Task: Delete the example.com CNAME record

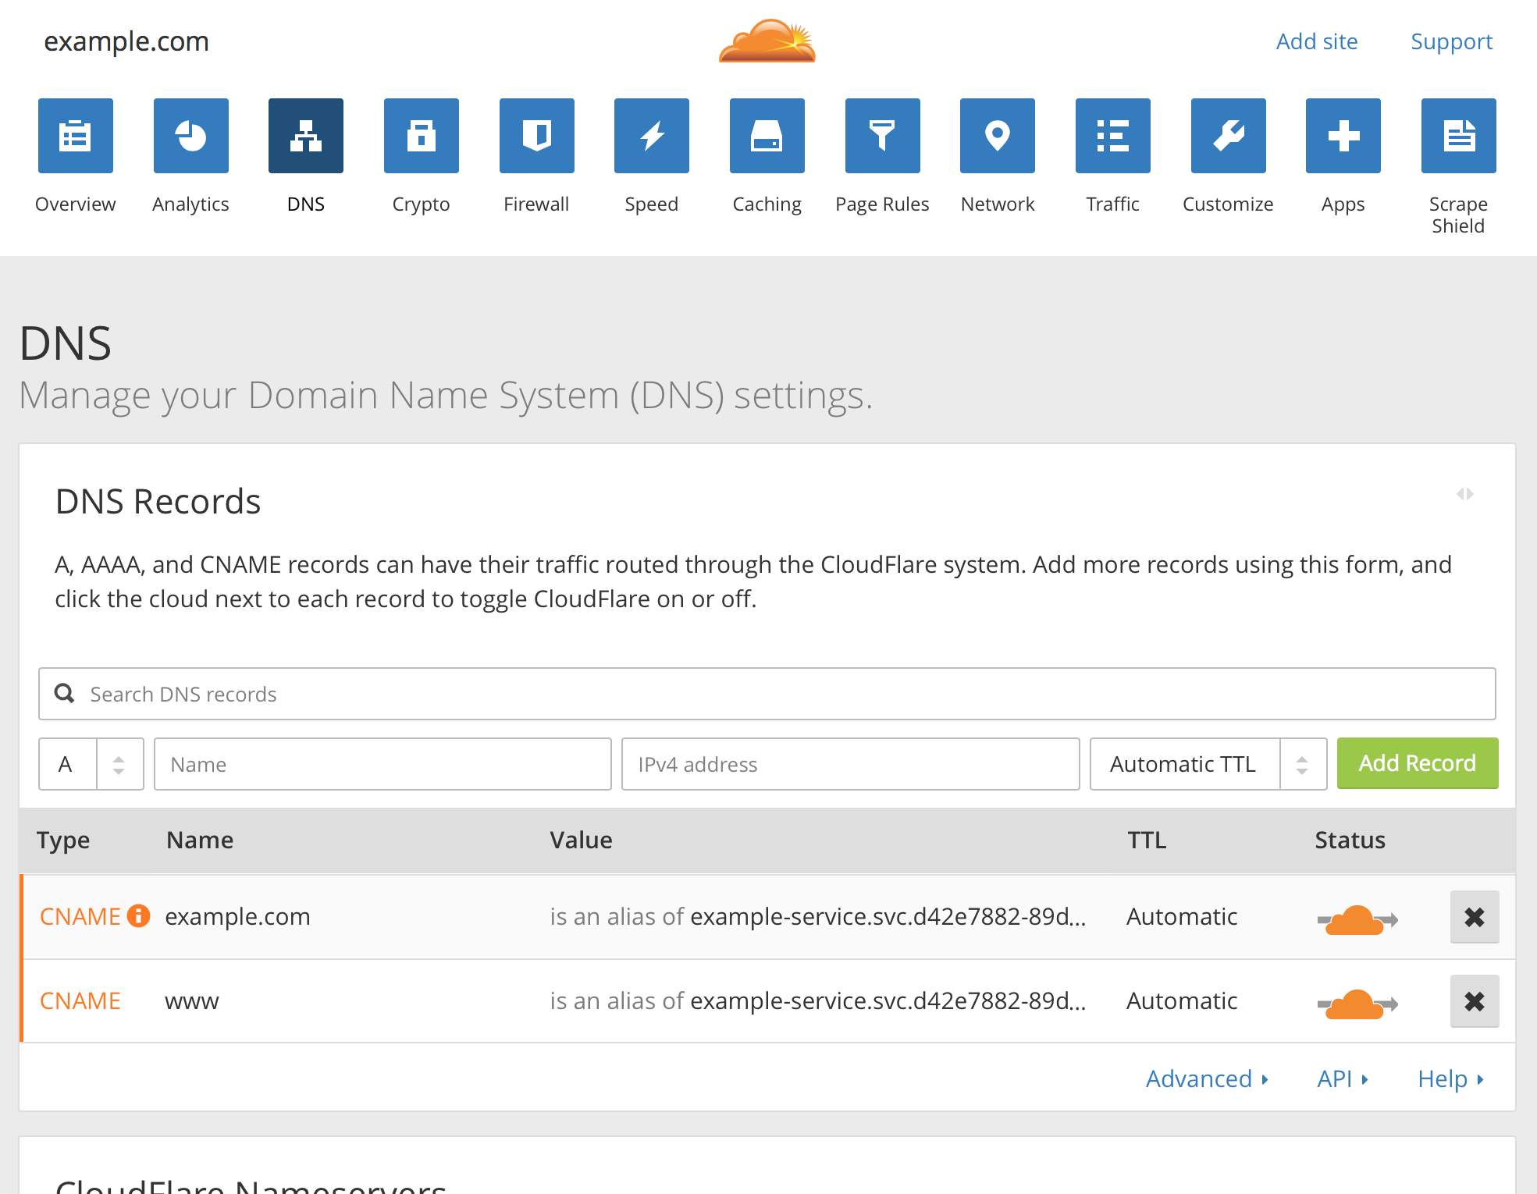Action: (x=1475, y=917)
